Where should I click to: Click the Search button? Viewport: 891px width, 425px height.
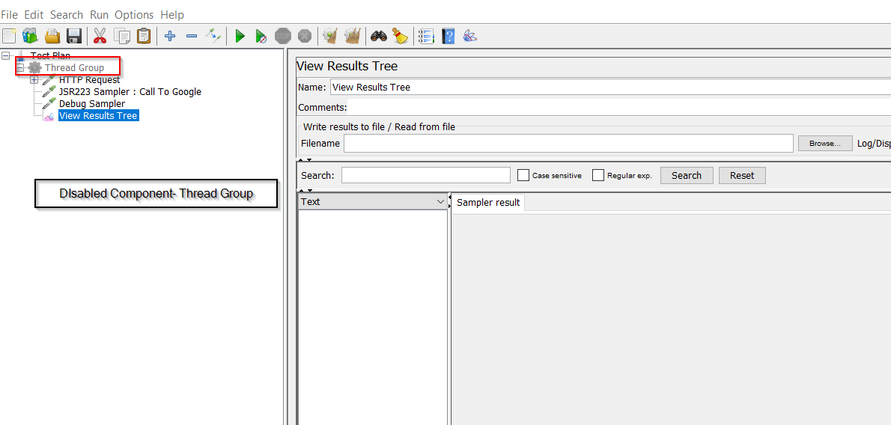tap(687, 176)
